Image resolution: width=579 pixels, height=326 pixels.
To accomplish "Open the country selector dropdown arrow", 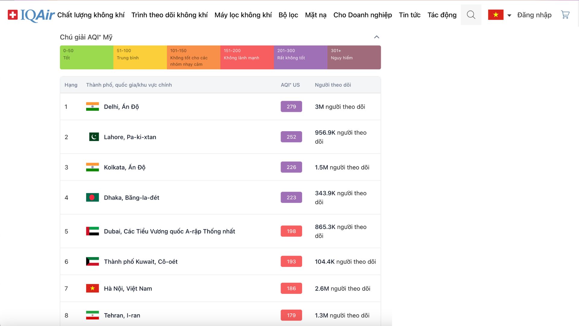I will point(509,15).
